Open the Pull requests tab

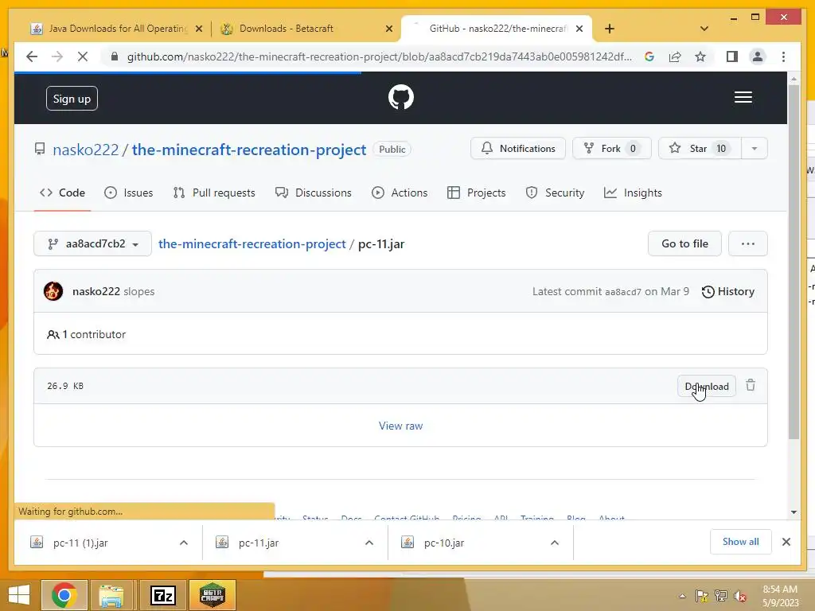point(214,193)
